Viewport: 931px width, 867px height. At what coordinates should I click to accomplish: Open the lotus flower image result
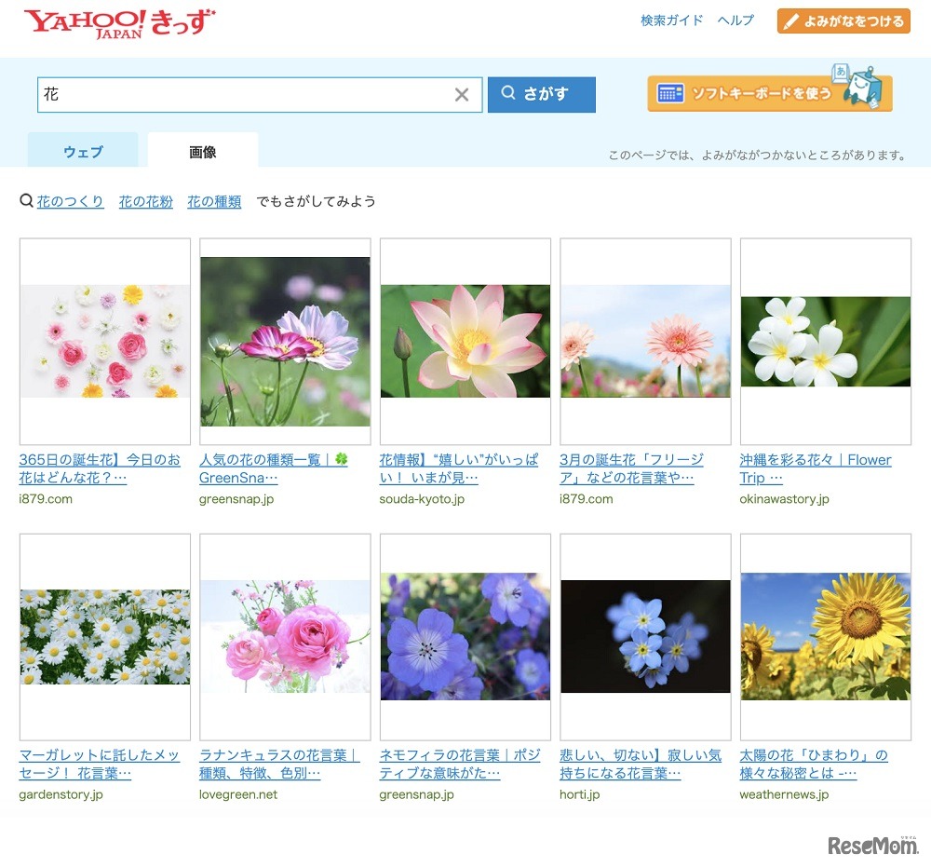(465, 341)
